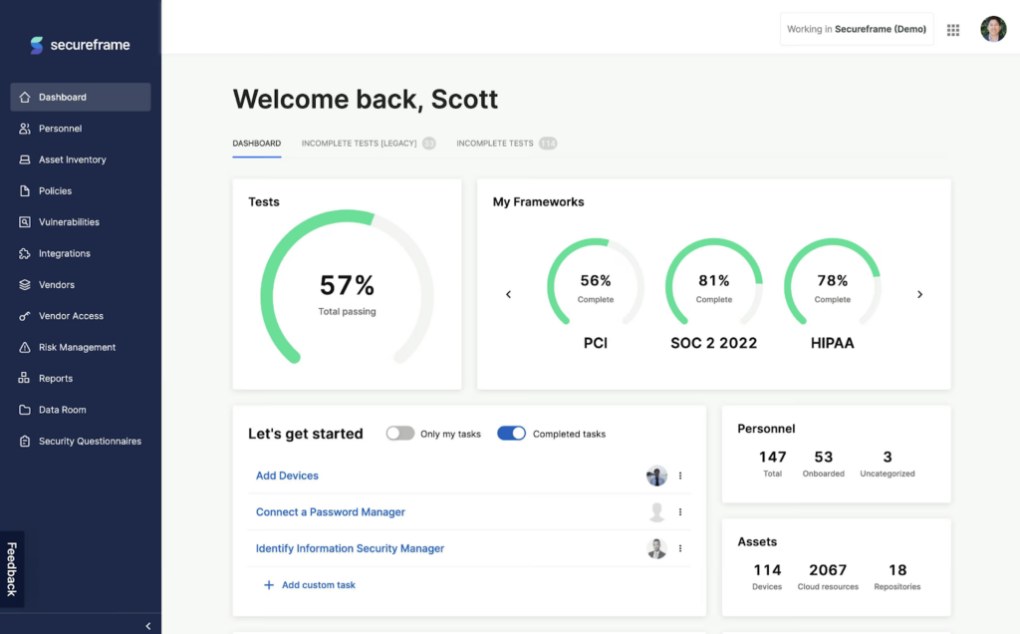Click the Vulnerabilities sidebar icon
The width and height of the screenshot is (1020, 634).
point(25,222)
